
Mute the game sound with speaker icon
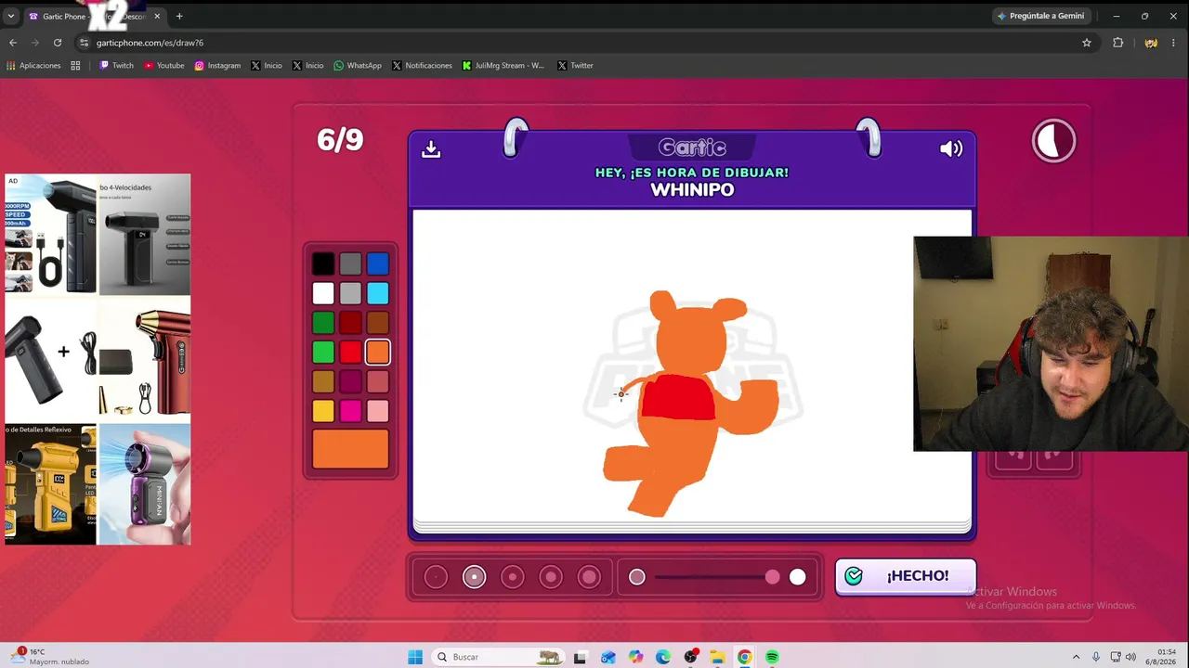[x=951, y=149]
